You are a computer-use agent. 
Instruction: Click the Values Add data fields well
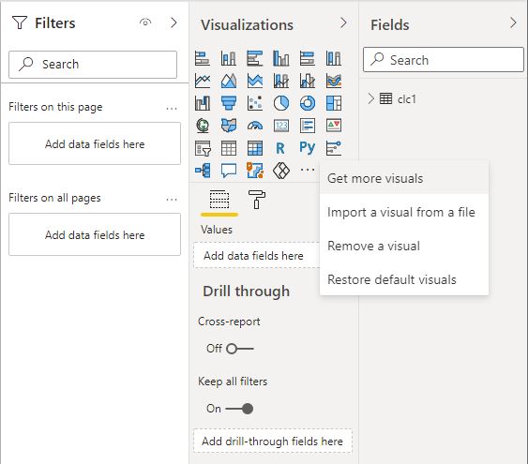(257, 255)
